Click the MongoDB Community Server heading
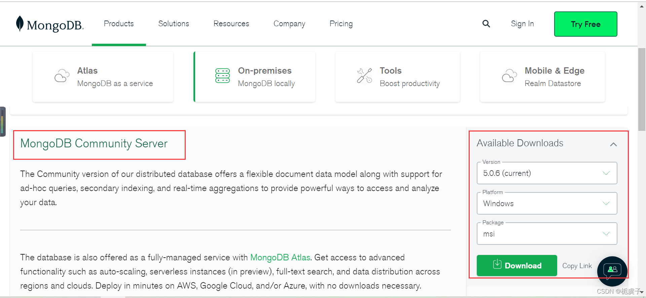Image resolution: width=646 pixels, height=298 pixels. click(94, 144)
